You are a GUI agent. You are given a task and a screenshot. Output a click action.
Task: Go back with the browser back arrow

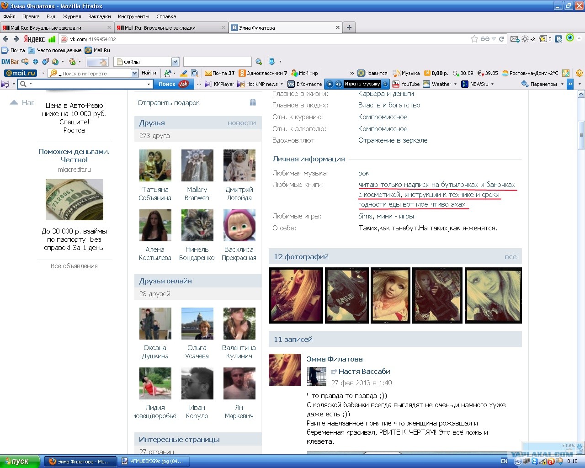pyautogui.click(x=5, y=39)
